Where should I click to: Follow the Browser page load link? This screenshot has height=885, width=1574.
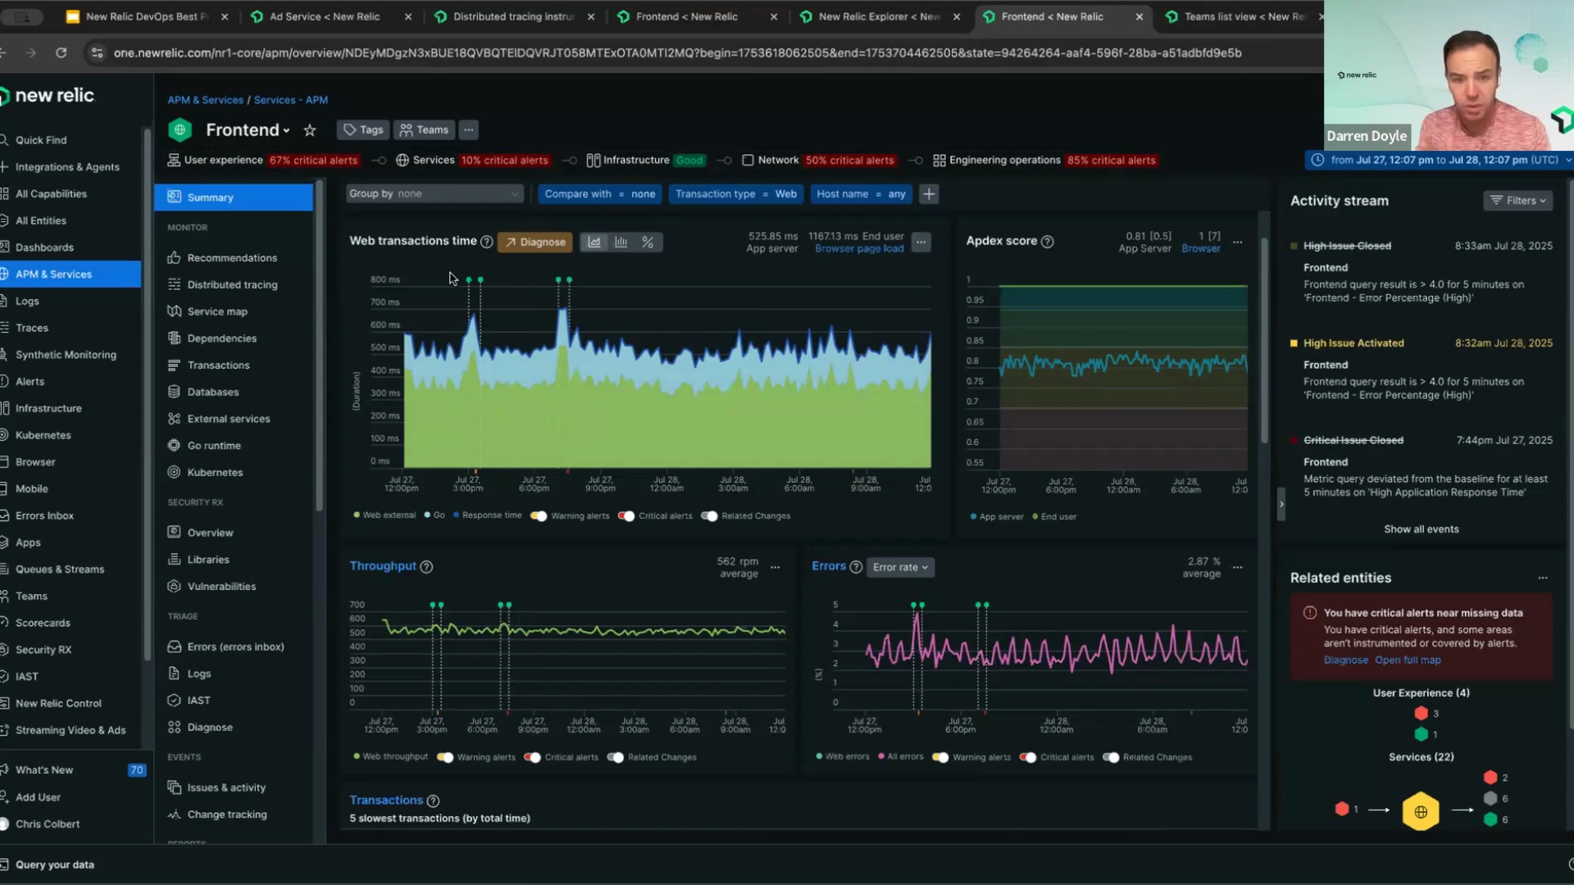[859, 249]
